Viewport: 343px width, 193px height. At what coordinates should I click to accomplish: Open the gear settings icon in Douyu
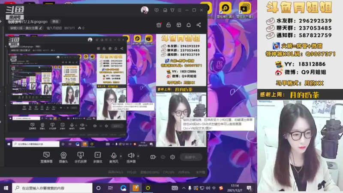tap(173, 157)
